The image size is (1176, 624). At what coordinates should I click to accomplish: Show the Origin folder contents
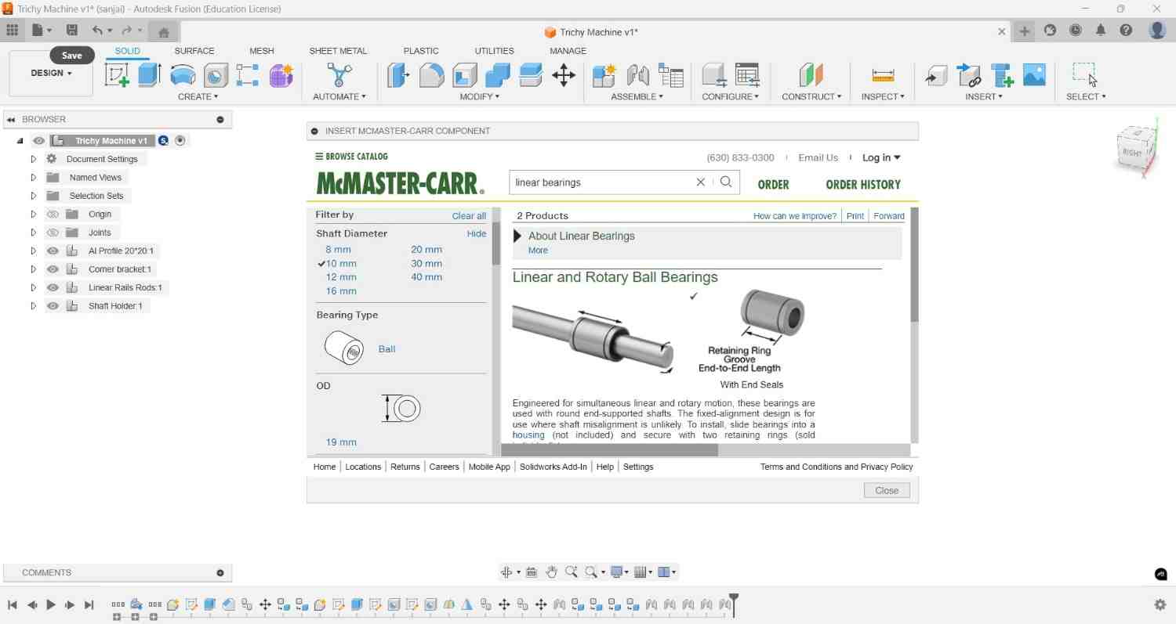pos(34,214)
